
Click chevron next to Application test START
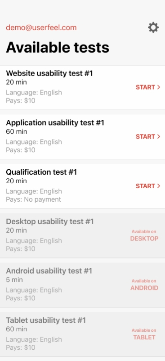(x=159, y=136)
